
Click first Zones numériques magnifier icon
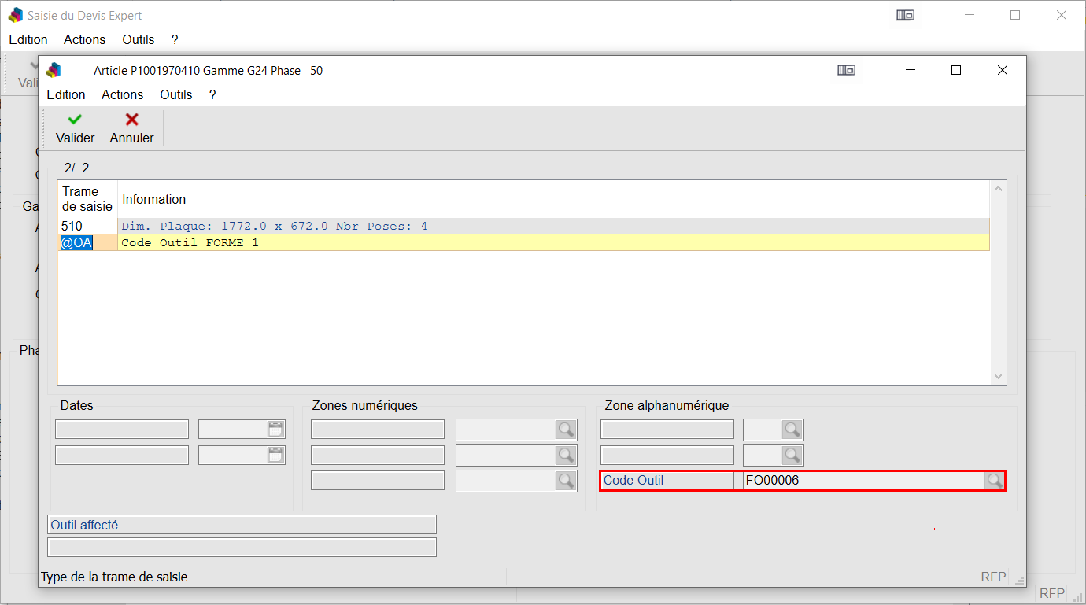coord(565,430)
